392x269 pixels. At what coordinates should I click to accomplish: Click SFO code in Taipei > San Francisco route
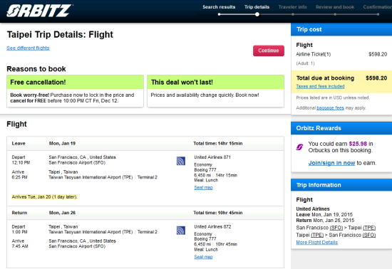click(369, 235)
